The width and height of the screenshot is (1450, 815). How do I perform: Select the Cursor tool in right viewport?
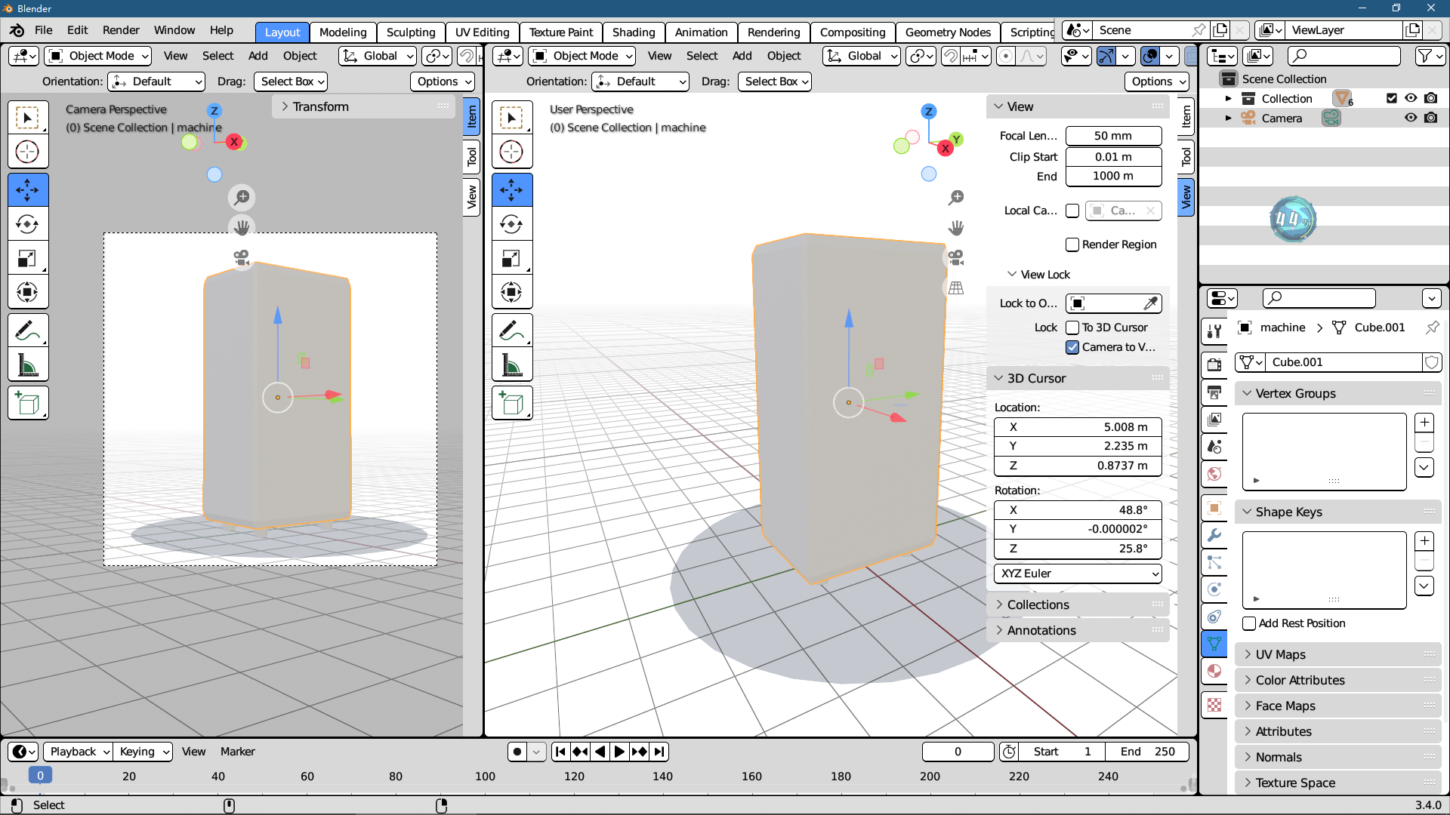(512, 152)
